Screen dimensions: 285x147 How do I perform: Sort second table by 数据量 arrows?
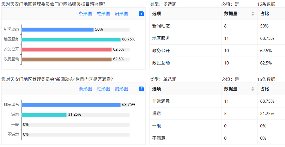253,89
